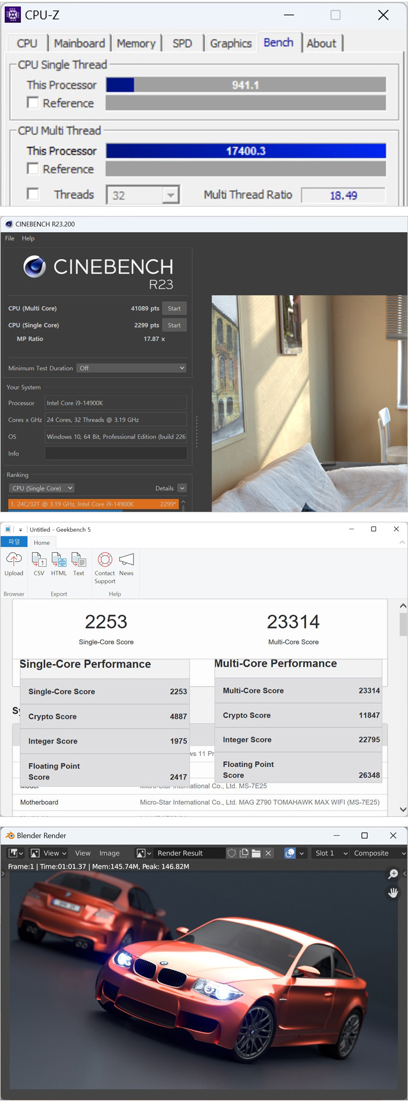Export Geekbench results as CSV

tap(39, 564)
